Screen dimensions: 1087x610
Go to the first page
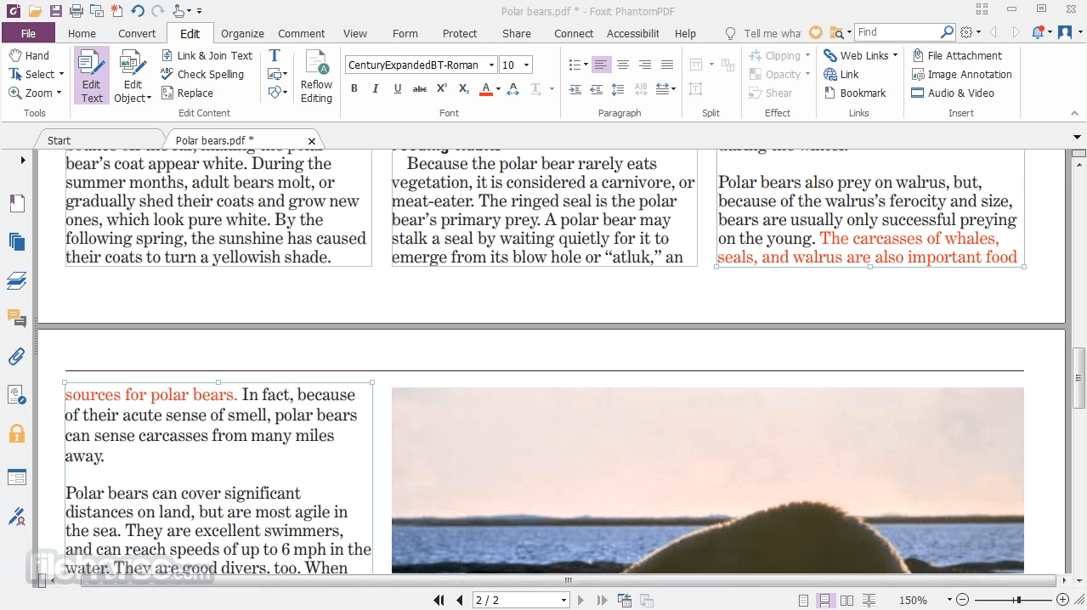click(x=439, y=600)
